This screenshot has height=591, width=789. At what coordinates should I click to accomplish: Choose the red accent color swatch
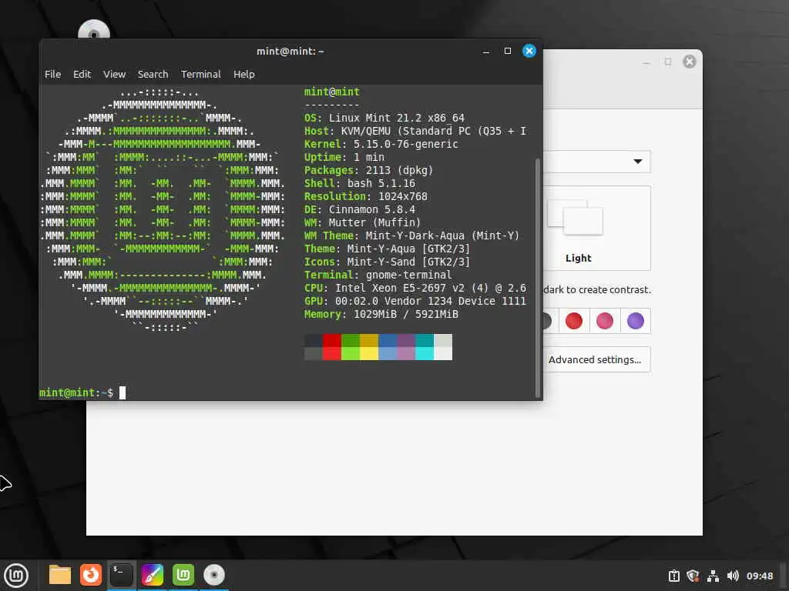tap(573, 321)
